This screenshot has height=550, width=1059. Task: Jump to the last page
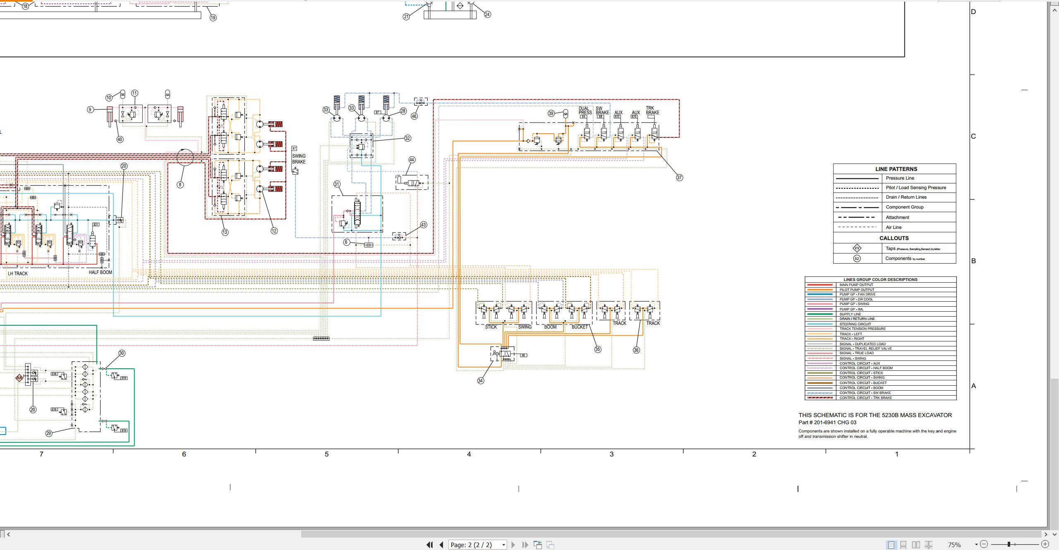[525, 545]
